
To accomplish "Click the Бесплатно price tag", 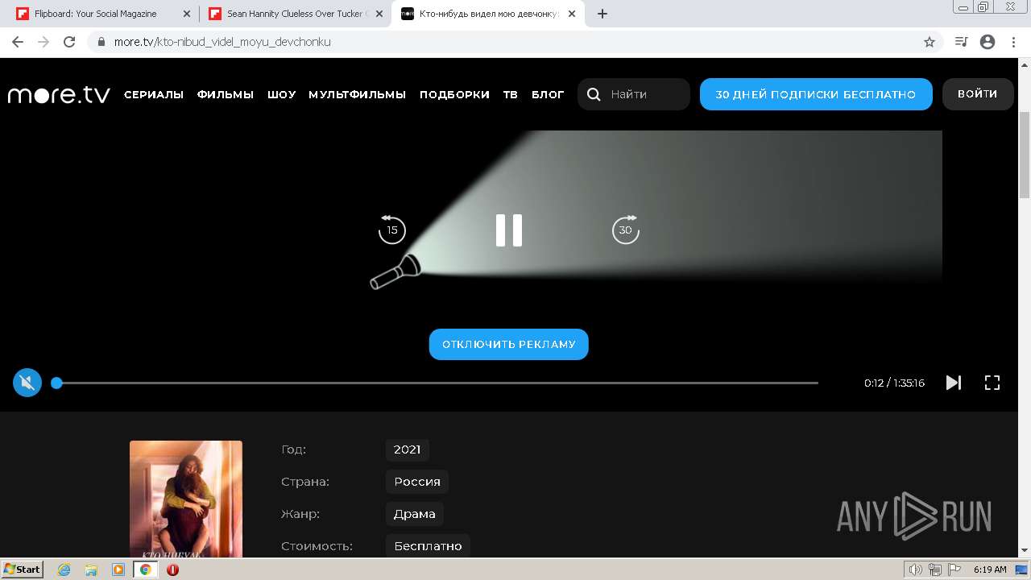I will tap(428, 546).
